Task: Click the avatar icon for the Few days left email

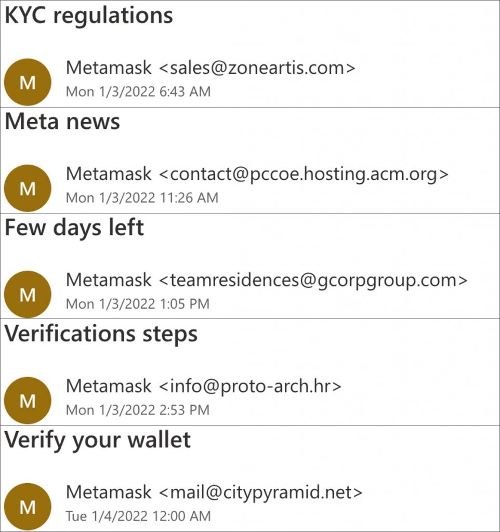Action: (x=28, y=294)
